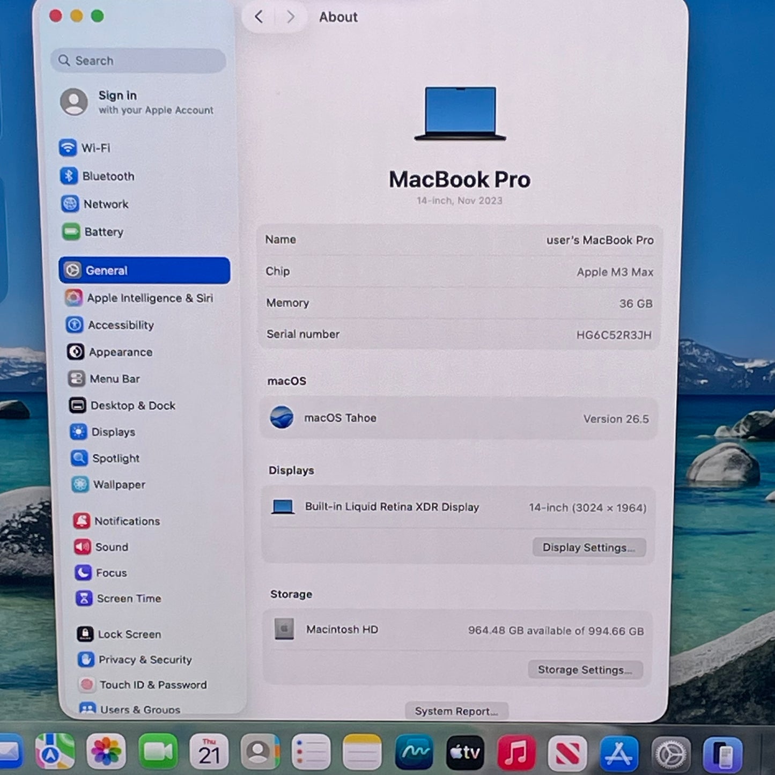Open Lock Screen settings
This screenshot has height=775, width=775.
pyautogui.click(x=119, y=634)
